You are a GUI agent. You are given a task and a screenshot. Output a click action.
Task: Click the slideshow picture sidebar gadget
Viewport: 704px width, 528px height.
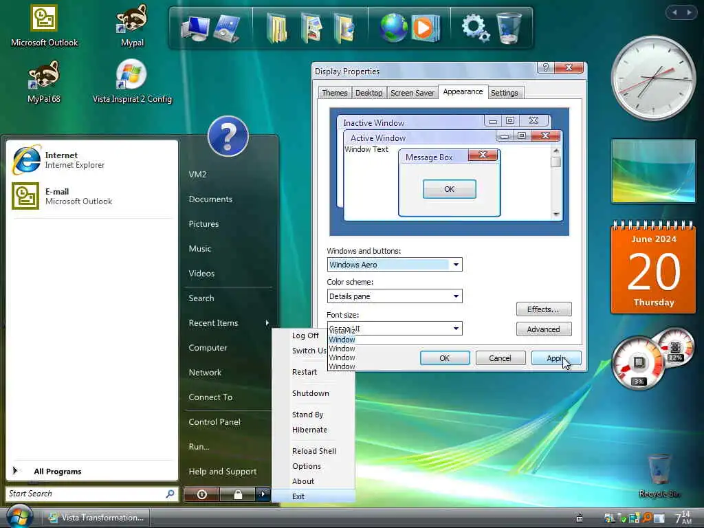pos(654,171)
